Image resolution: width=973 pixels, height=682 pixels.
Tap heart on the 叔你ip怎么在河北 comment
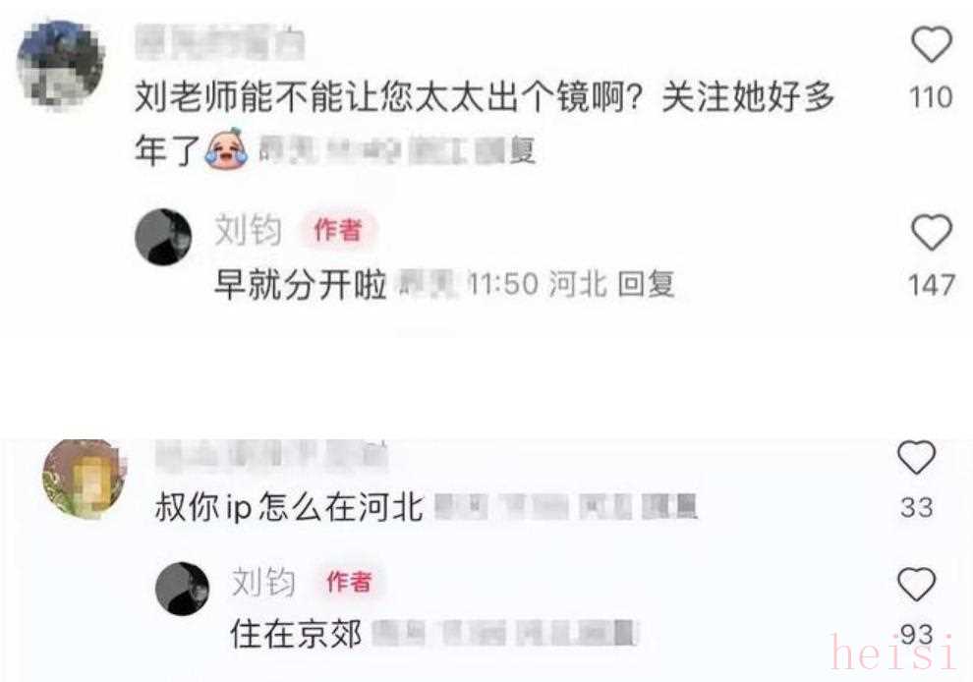917,457
